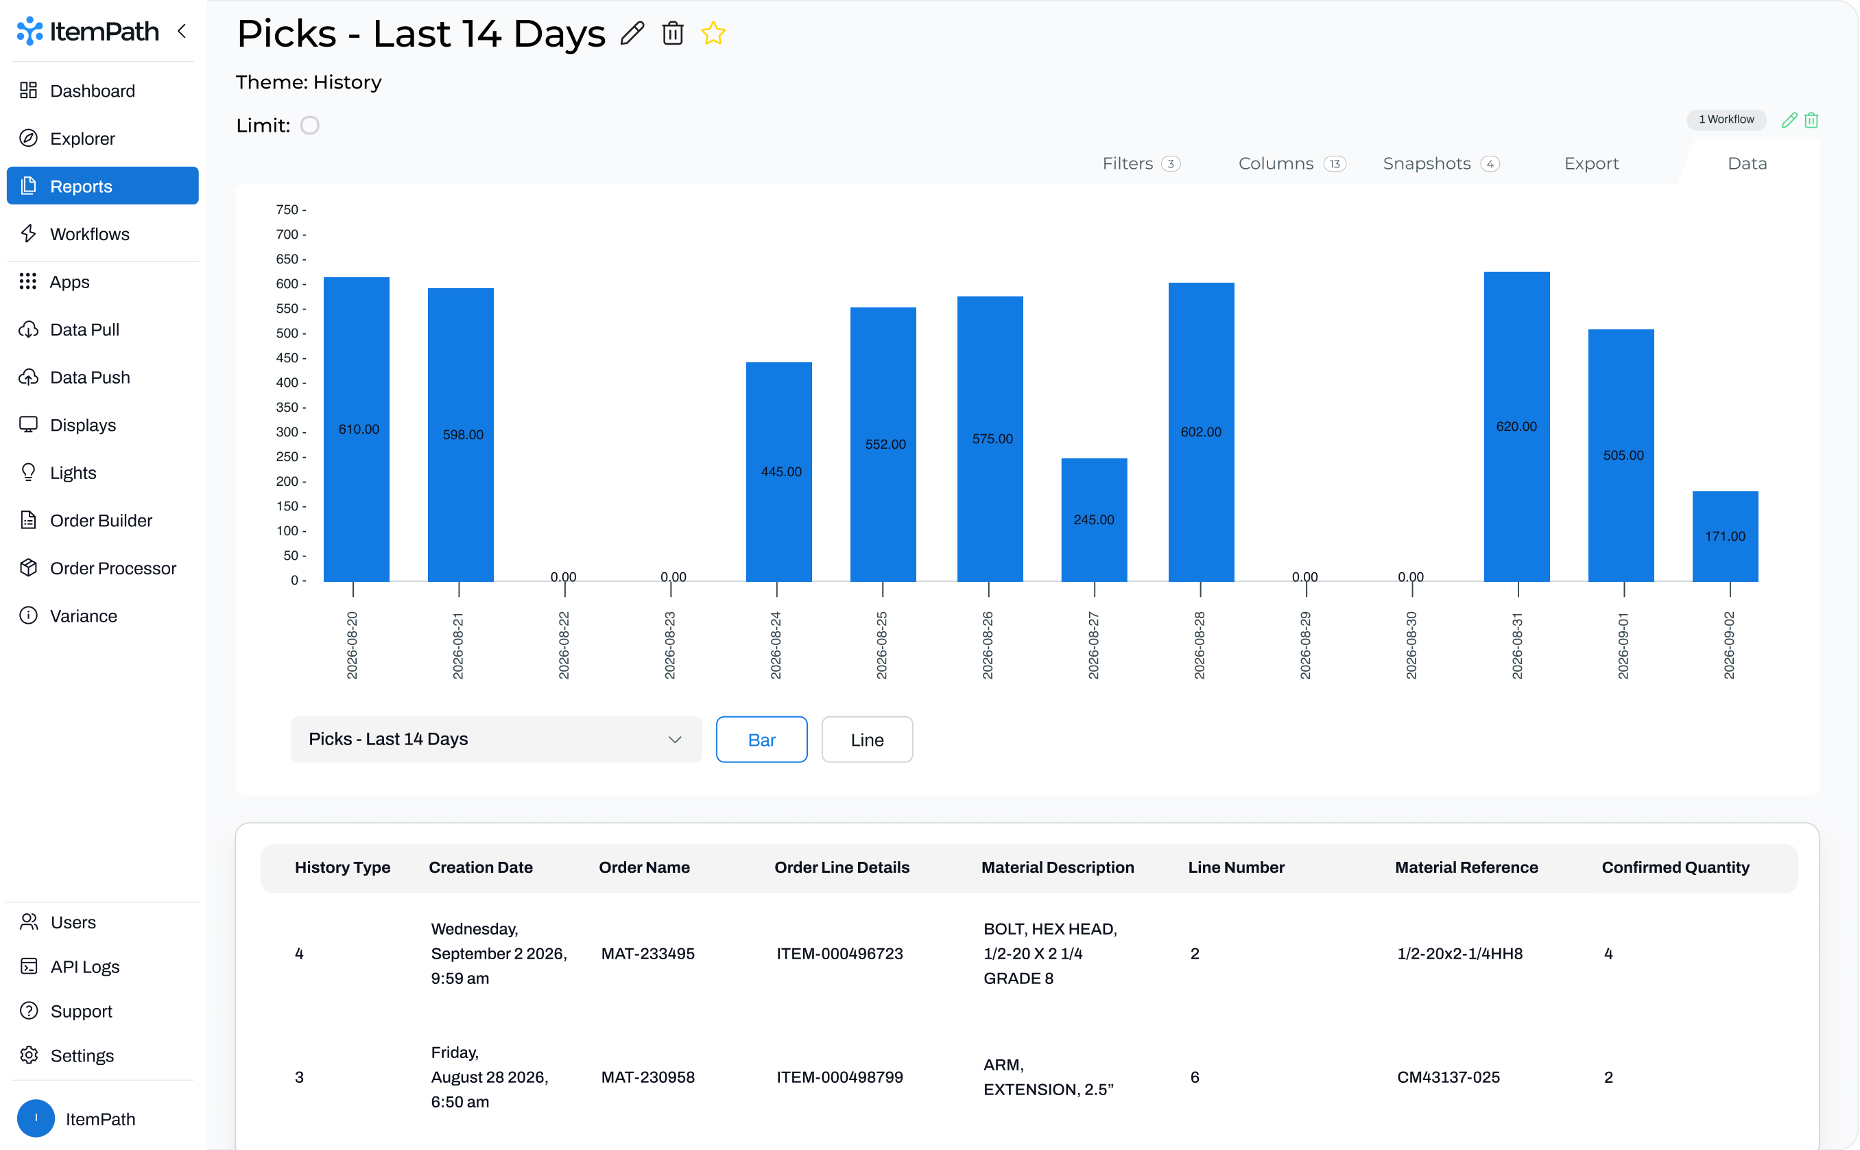Screen dimensions: 1860x1150
Task: Switch to the Filters tab
Action: (x=1141, y=163)
